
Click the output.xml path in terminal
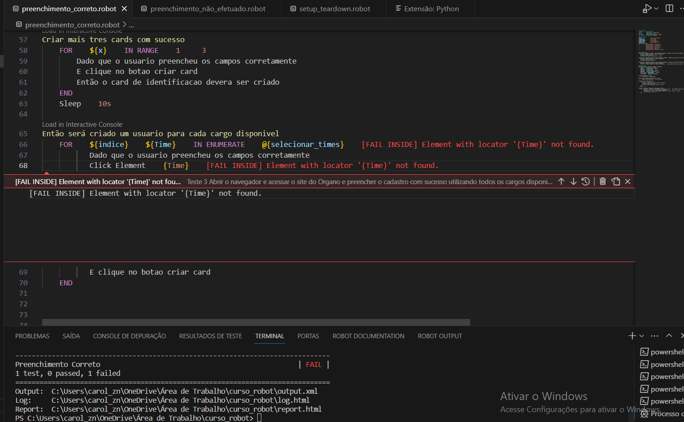pos(184,391)
